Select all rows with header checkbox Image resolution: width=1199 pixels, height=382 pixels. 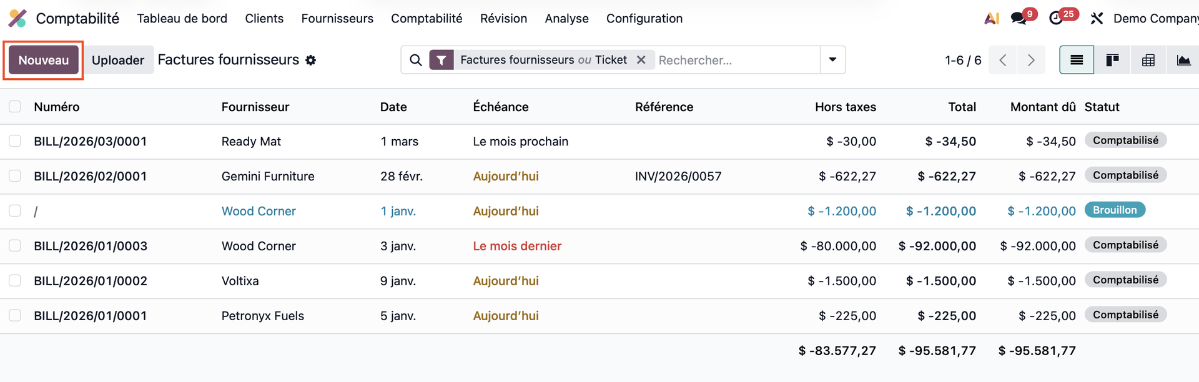(x=15, y=107)
